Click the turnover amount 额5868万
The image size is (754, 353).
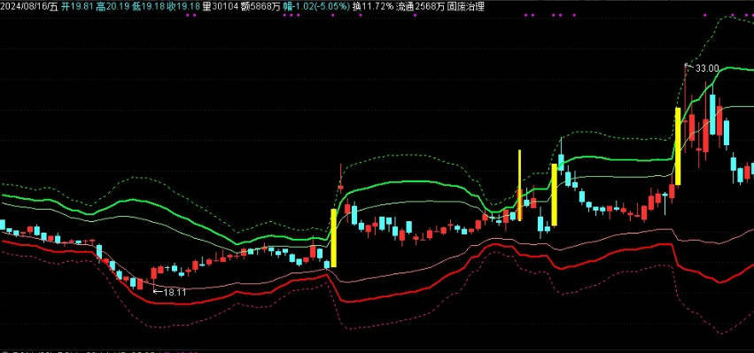coord(260,6)
